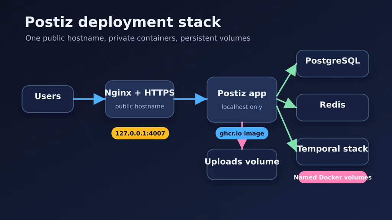Click the Redis node
This screenshot has width=392, height=220.
point(333,107)
